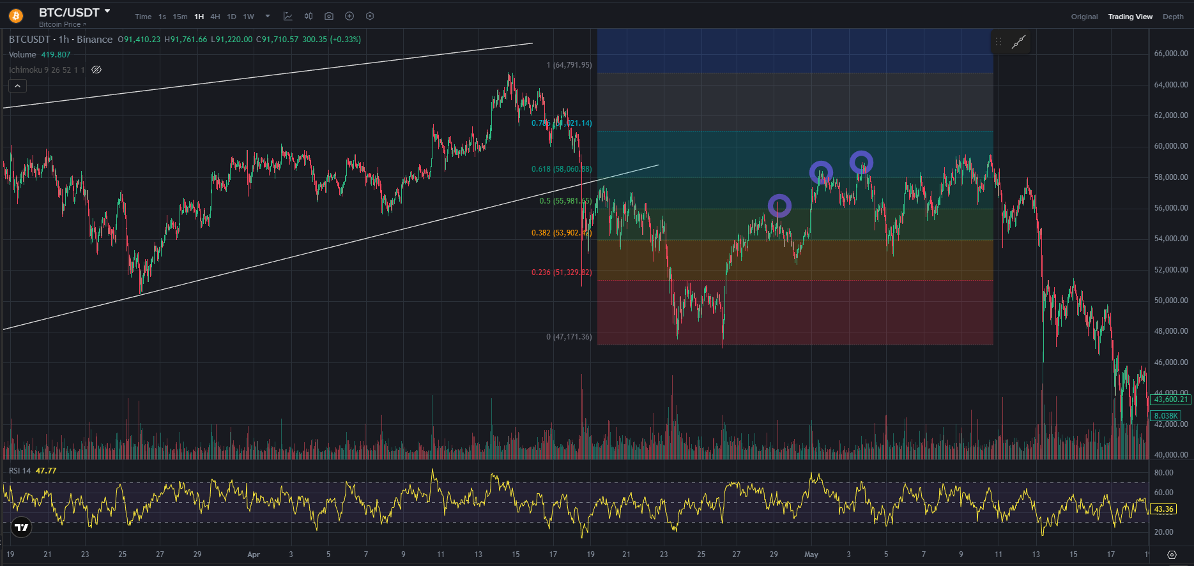Click the orange Bitcoin coin logo
Viewport: 1194px width, 566px height.
pyautogui.click(x=16, y=16)
